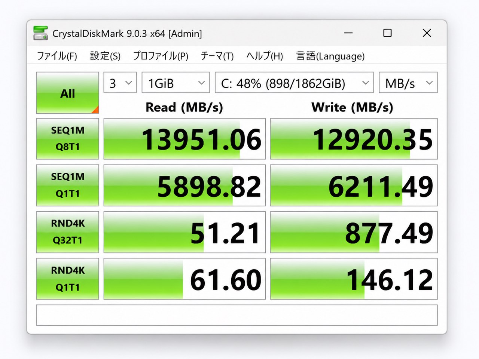
Task: Open the test count dropdown showing 3
Action: pyautogui.click(x=120, y=83)
